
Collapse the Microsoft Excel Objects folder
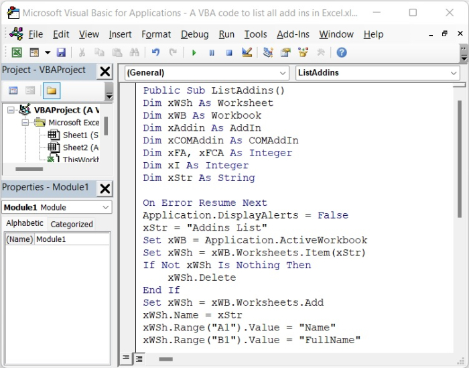tap(25, 123)
